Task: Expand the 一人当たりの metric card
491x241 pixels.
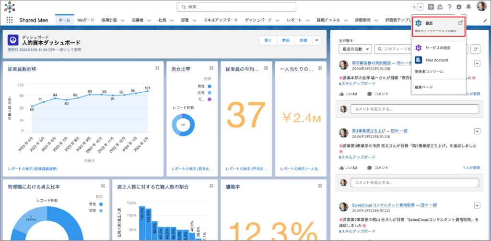Action: 320,68
